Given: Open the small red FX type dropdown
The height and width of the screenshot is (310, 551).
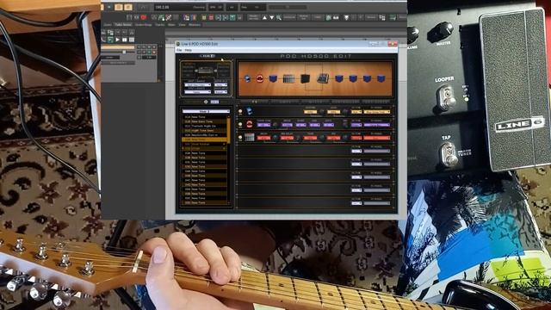Looking at the screenshot, I should (356, 138).
